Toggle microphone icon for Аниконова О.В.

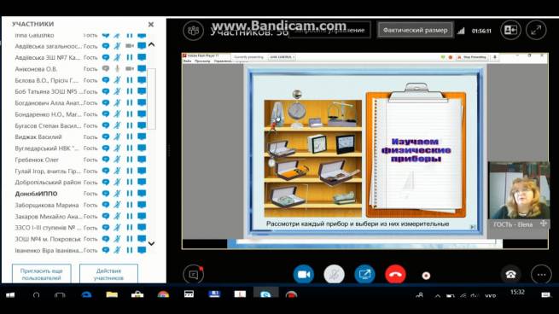pos(117,68)
